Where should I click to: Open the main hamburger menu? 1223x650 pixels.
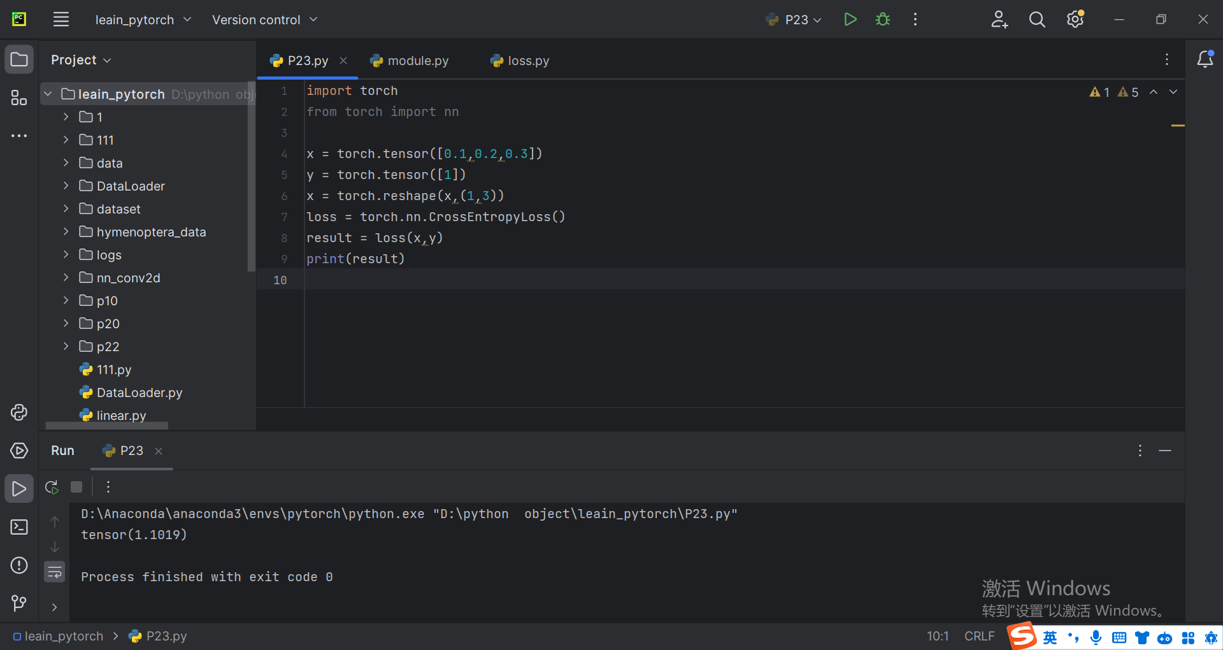point(61,20)
